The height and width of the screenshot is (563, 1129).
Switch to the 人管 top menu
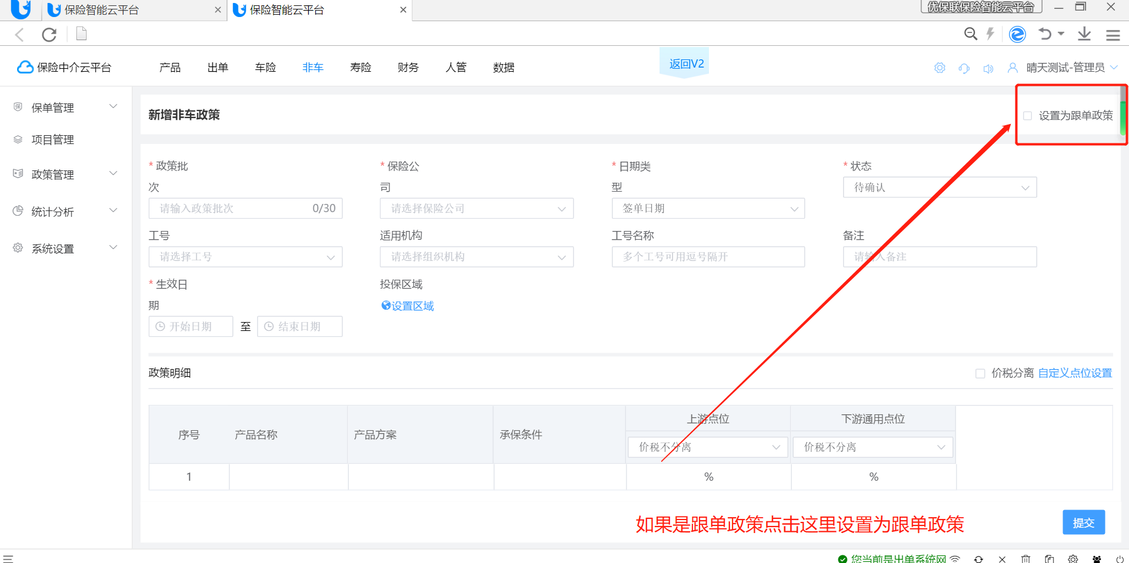pyautogui.click(x=456, y=68)
